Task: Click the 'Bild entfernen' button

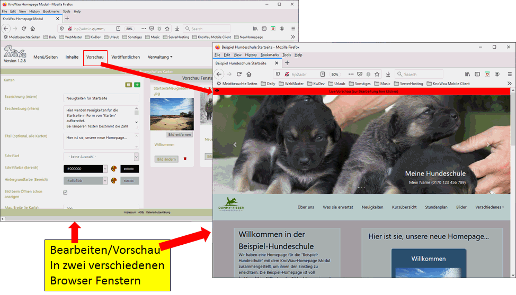Action: point(180,135)
